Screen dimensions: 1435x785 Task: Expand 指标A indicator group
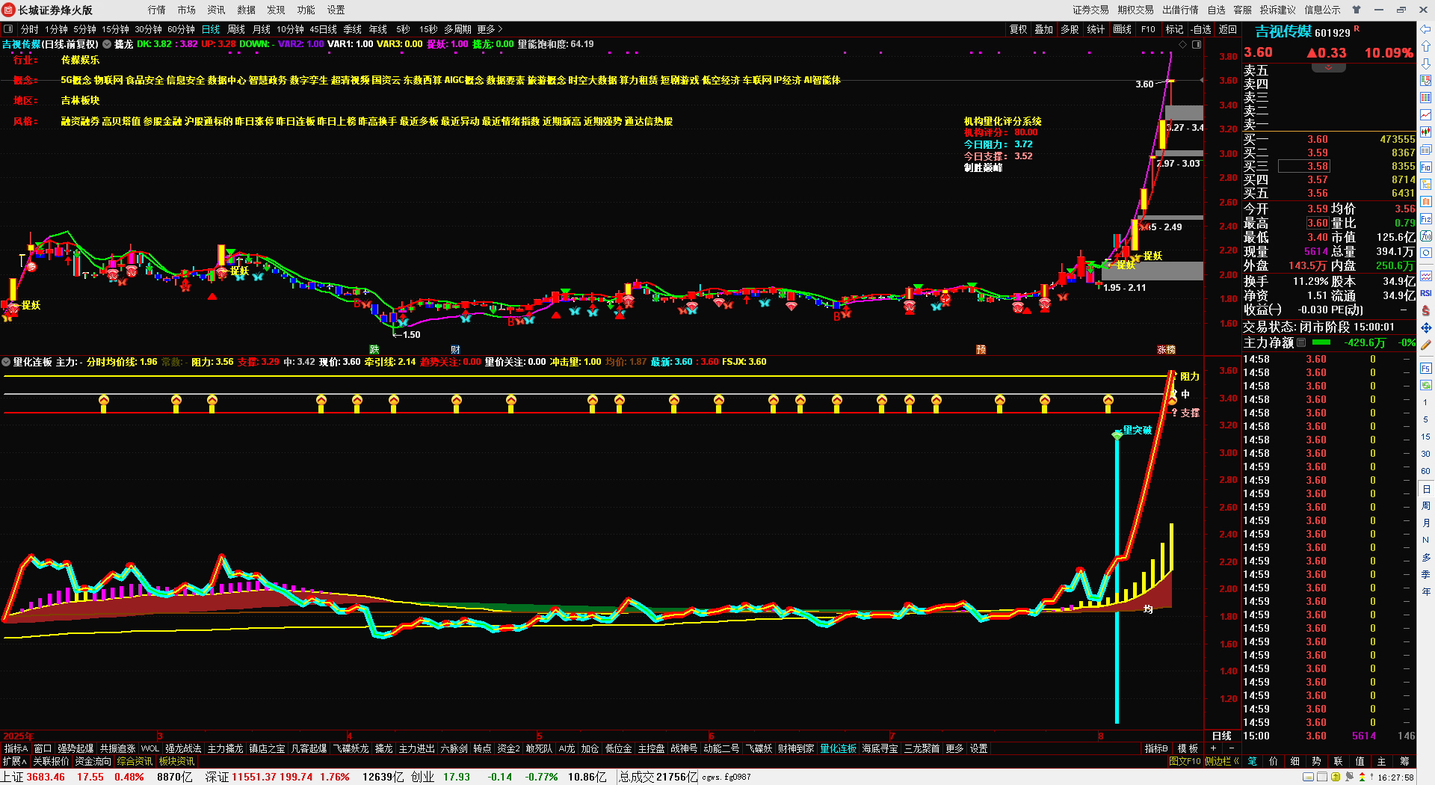tap(16, 748)
